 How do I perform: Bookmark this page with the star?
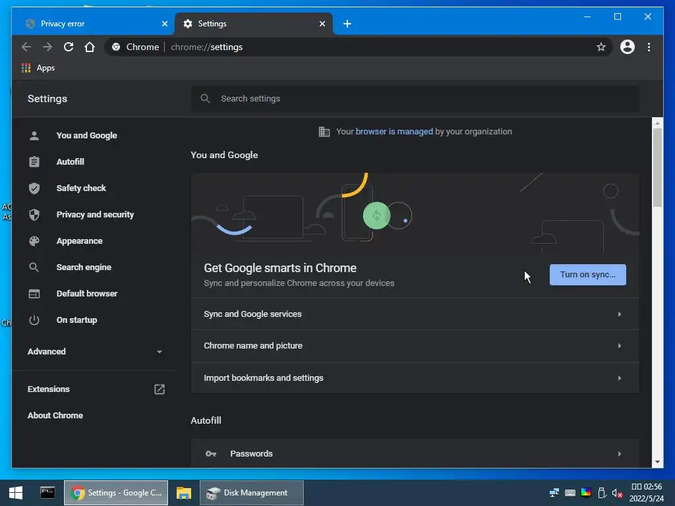coord(601,47)
